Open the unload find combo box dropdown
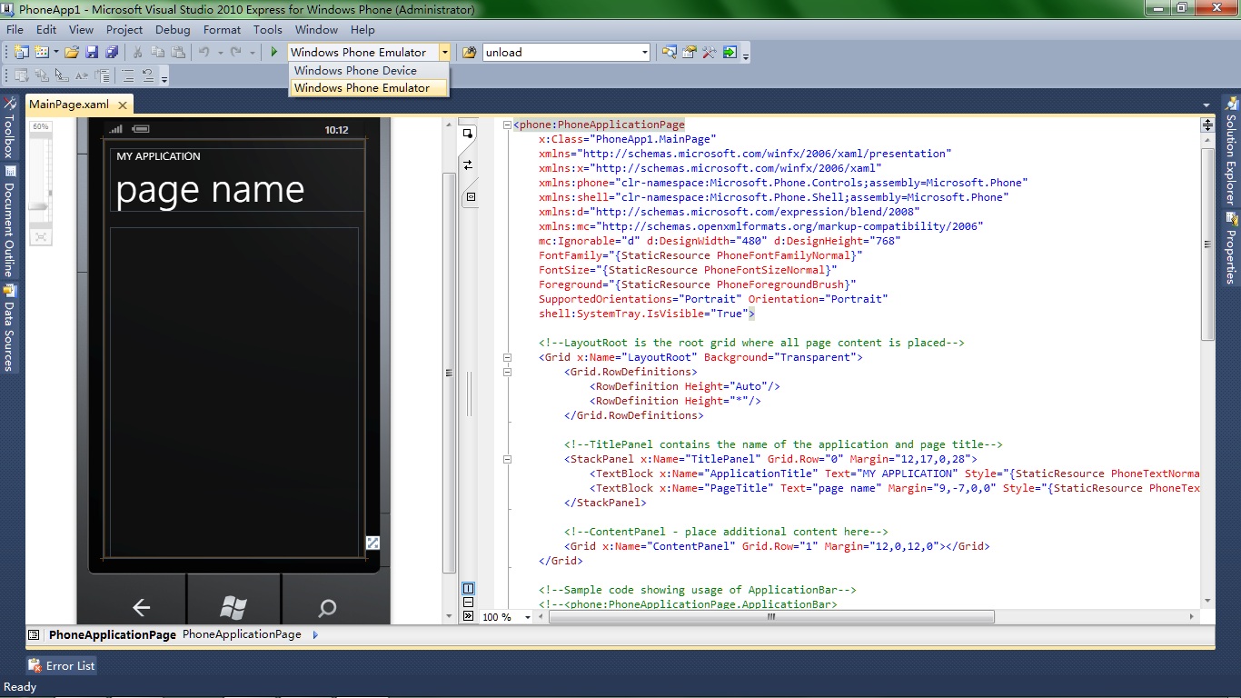Image resolution: width=1241 pixels, height=698 pixels. [x=645, y=53]
